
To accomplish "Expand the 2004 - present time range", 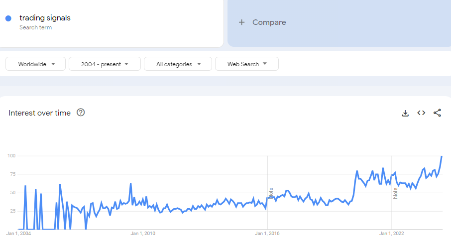I will point(104,64).
